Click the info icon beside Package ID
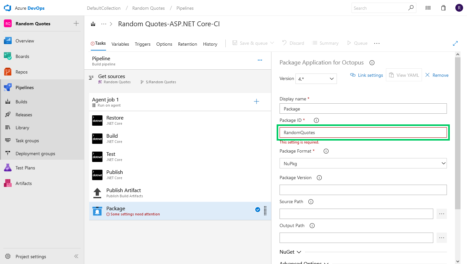467x264 pixels. pos(317,121)
